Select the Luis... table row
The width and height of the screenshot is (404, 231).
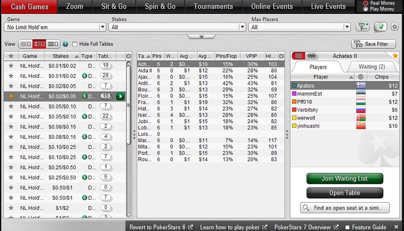[211, 134]
